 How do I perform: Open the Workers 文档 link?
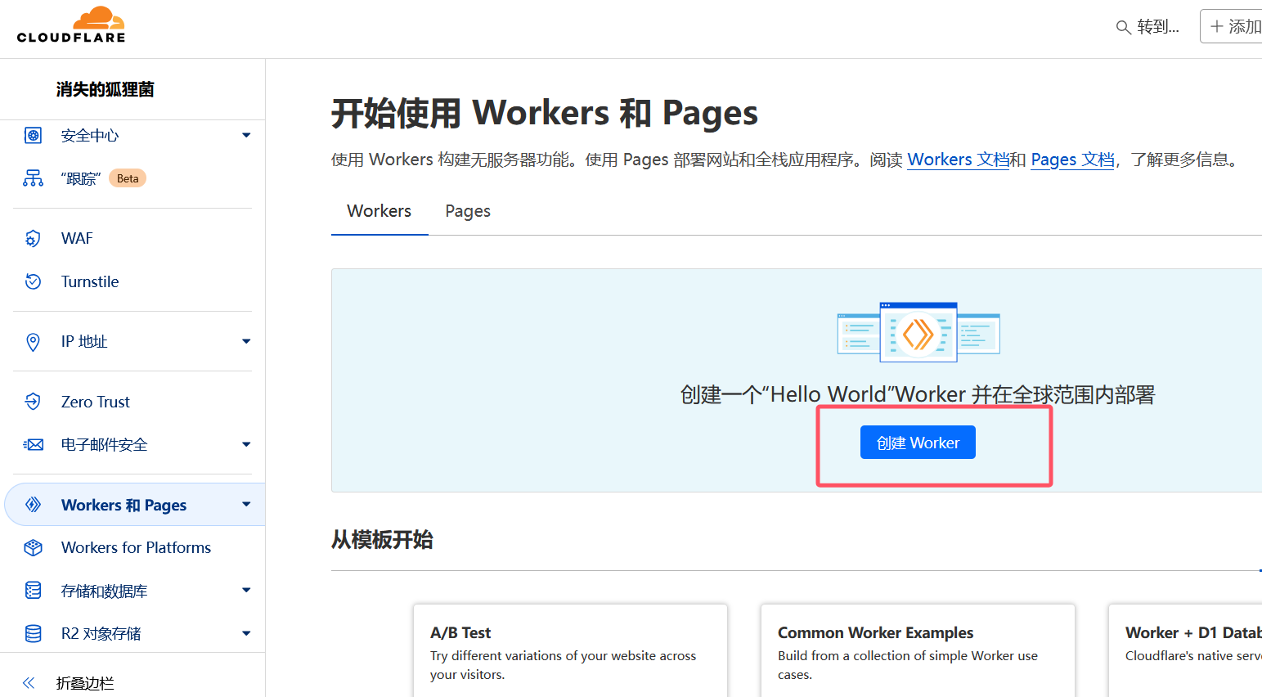click(x=958, y=160)
